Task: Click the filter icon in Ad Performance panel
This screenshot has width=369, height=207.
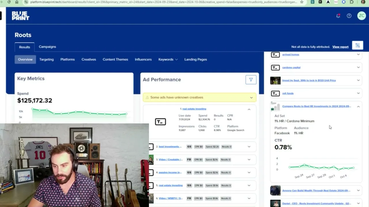Action: point(251,80)
